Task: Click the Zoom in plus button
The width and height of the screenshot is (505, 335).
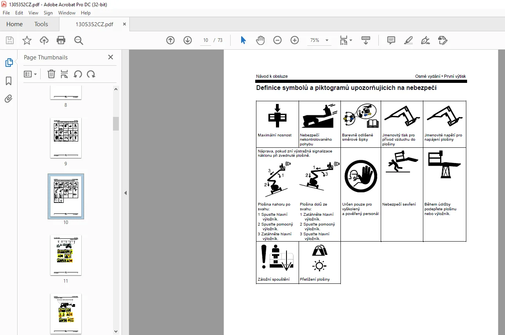Action: tap(295, 40)
